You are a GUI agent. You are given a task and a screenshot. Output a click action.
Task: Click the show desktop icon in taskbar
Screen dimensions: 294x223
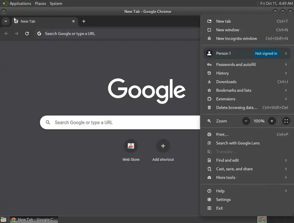pyautogui.click(x=3, y=220)
